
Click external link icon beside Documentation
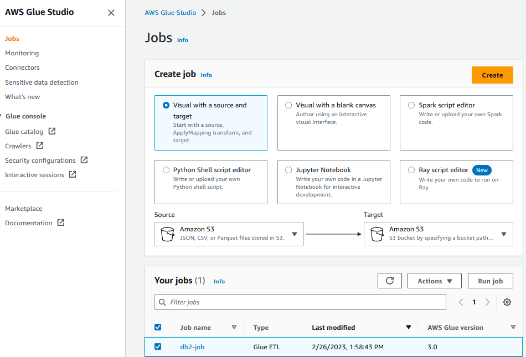(x=61, y=223)
